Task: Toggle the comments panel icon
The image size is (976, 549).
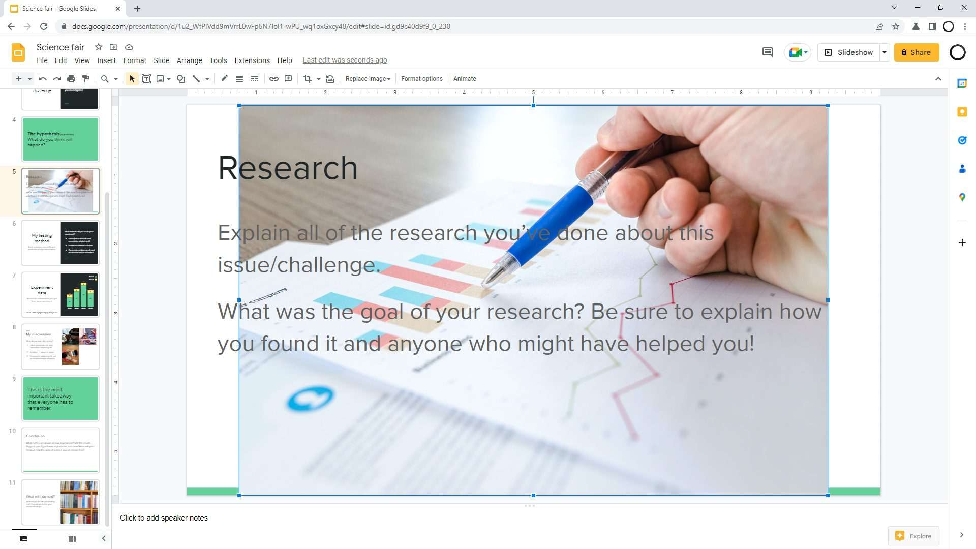Action: pos(768,52)
